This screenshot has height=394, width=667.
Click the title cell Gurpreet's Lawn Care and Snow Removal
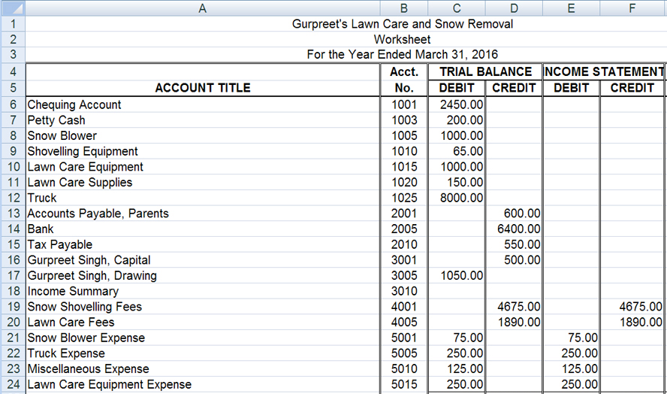403,24
